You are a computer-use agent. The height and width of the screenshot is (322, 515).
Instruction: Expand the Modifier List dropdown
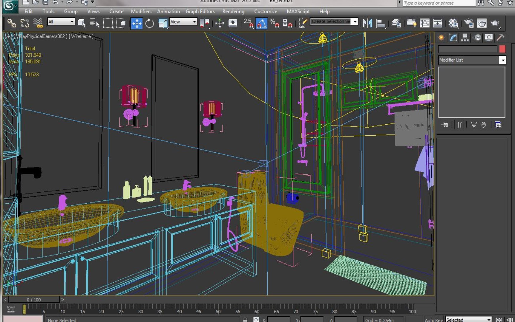tap(502, 60)
